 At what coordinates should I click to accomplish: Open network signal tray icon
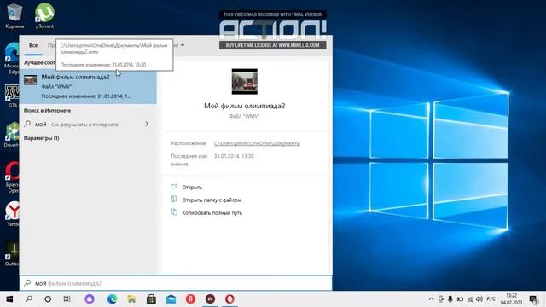tap(470, 299)
